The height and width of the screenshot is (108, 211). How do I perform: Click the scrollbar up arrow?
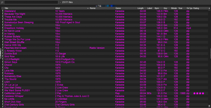coord(209,8)
